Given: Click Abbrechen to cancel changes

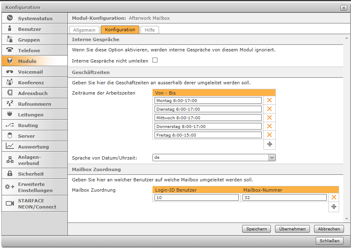Looking at the screenshot, I should [329, 229].
